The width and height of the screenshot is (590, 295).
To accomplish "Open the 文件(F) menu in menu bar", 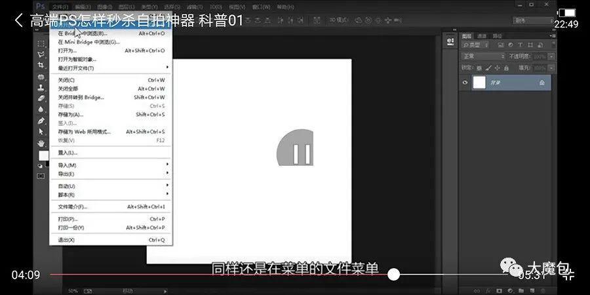I will (60, 7).
